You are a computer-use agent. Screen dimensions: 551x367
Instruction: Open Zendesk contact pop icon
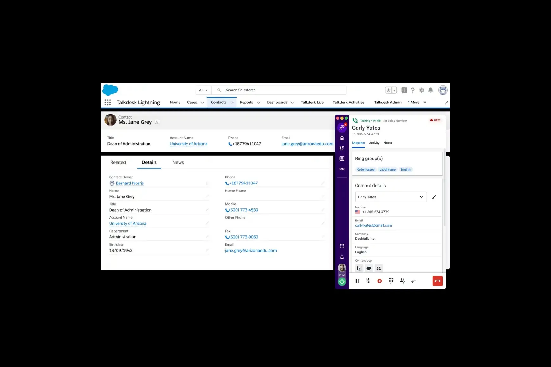(378, 268)
